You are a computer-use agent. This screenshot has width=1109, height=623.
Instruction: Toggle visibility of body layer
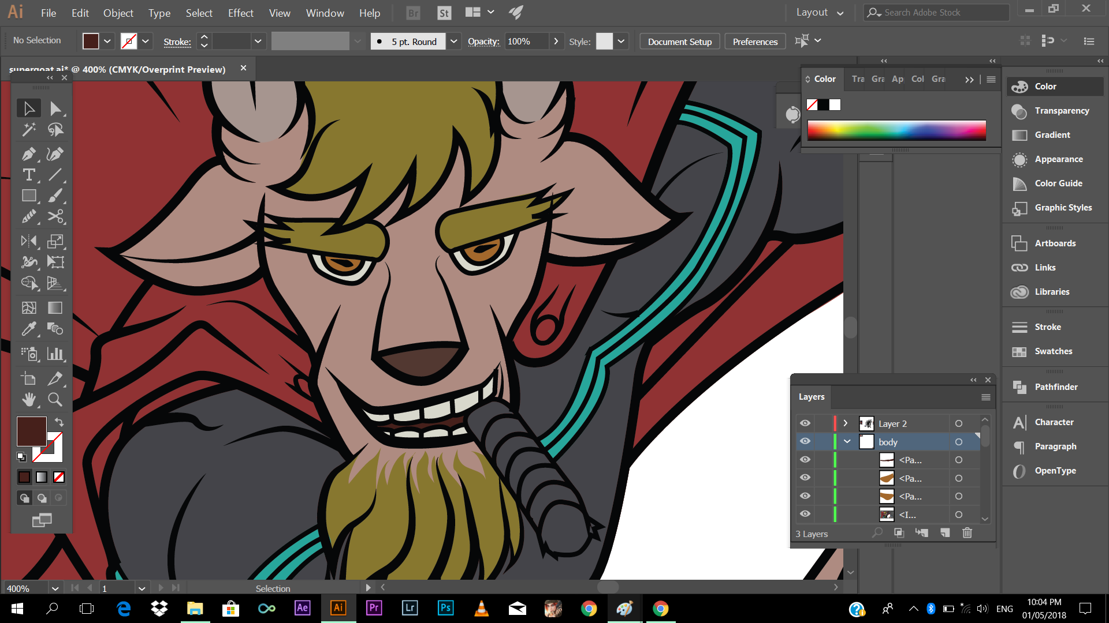(805, 442)
